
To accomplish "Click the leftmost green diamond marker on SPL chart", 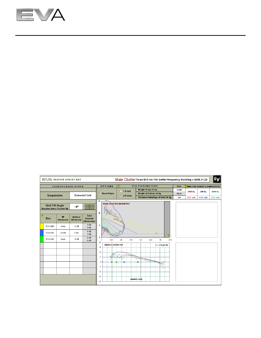I will 112,262.
